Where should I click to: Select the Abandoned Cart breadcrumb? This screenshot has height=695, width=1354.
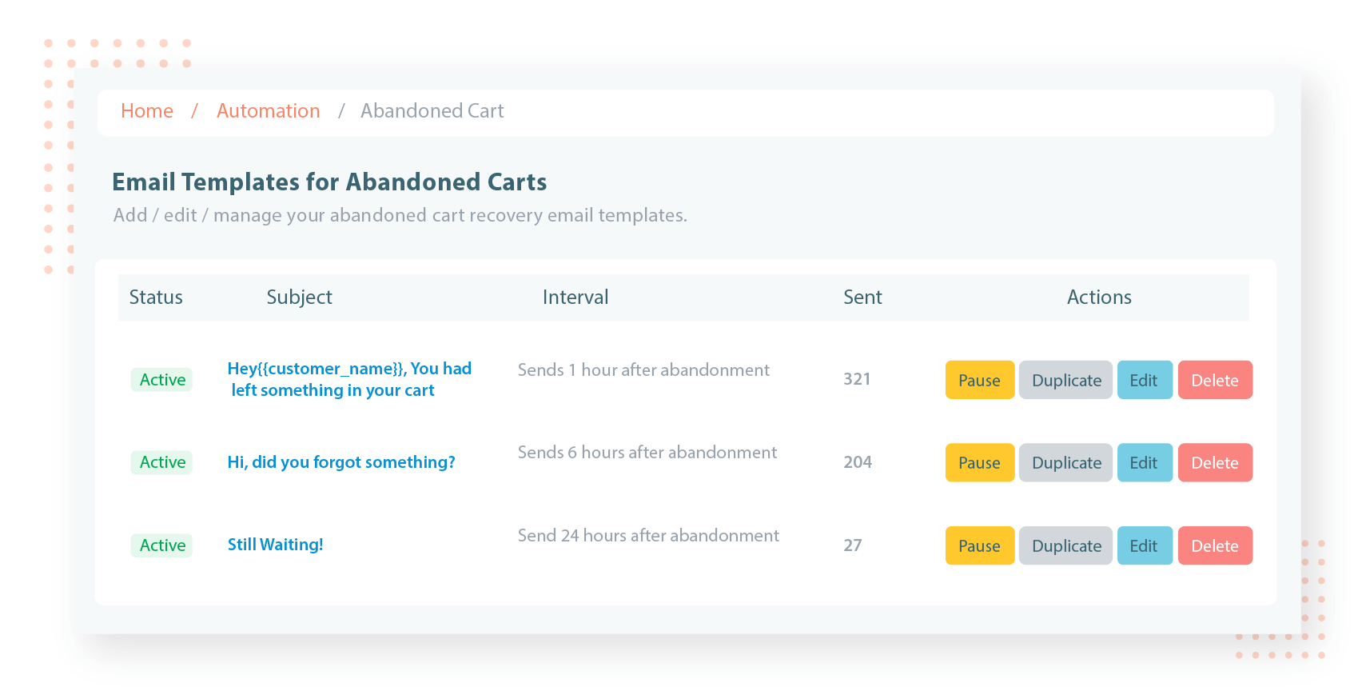(x=432, y=111)
